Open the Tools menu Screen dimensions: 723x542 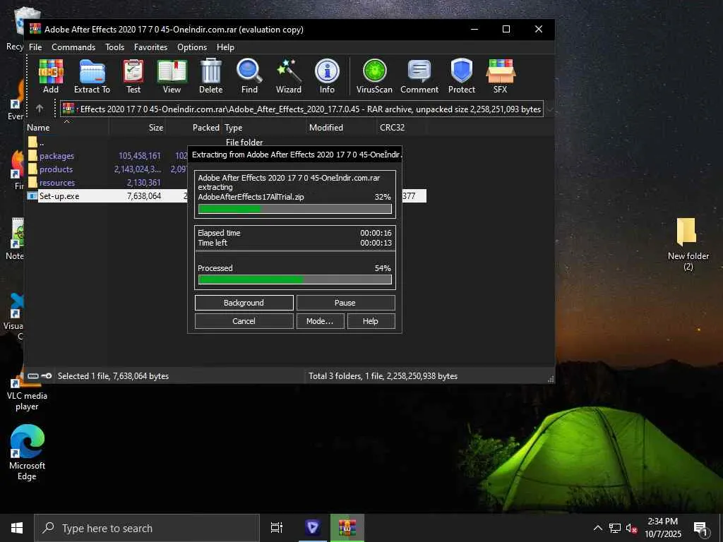pos(114,47)
